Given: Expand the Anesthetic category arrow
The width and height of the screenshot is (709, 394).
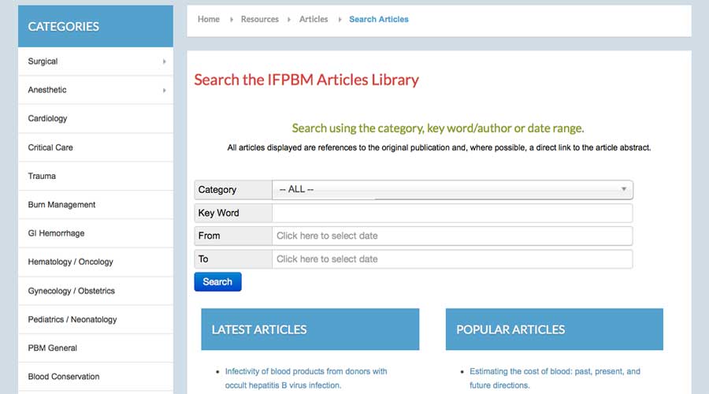Looking at the screenshot, I should (164, 91).
